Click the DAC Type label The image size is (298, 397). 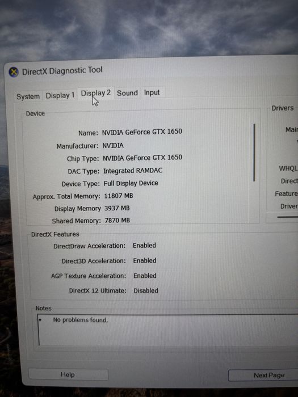coord(83,171)
